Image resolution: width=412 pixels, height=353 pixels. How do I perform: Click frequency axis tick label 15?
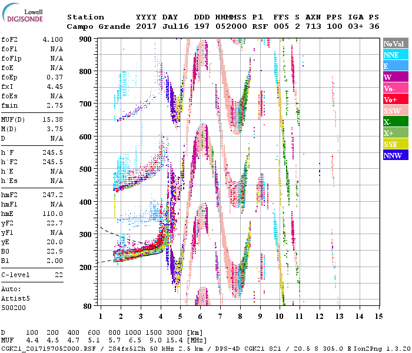378,316
